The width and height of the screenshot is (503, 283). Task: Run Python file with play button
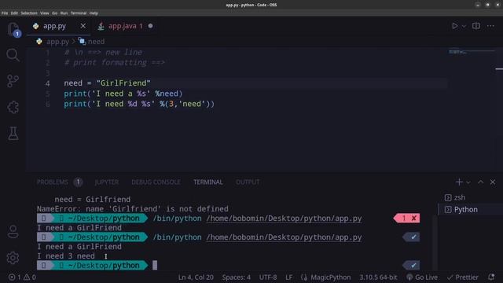point(454,26)
